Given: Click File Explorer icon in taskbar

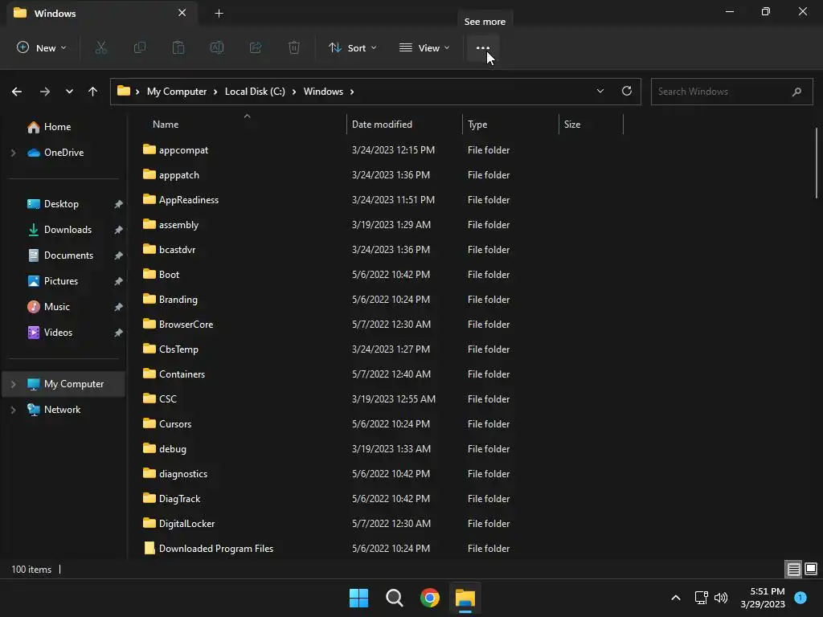Looking at the screenshot, I should [x=465, y=598].
